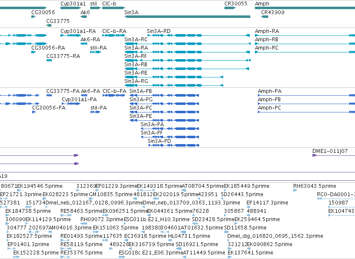
Task: Click protein CG33775-PA label
Action: pyautogui.click(x=63, y=91)
